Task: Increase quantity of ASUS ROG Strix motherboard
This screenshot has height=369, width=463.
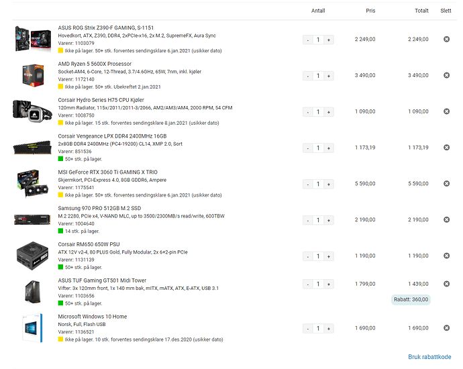Action: [329, 40]
